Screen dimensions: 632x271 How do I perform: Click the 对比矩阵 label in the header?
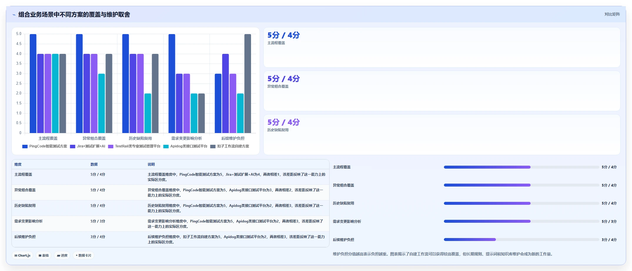tap(612, 14)
